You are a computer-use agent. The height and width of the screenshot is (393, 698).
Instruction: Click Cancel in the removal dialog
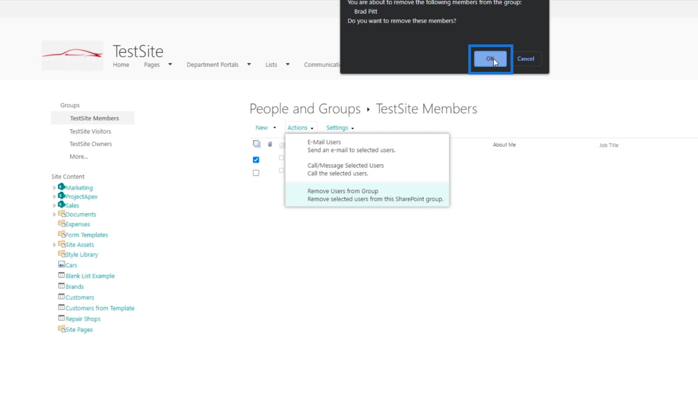coord(526,59)
